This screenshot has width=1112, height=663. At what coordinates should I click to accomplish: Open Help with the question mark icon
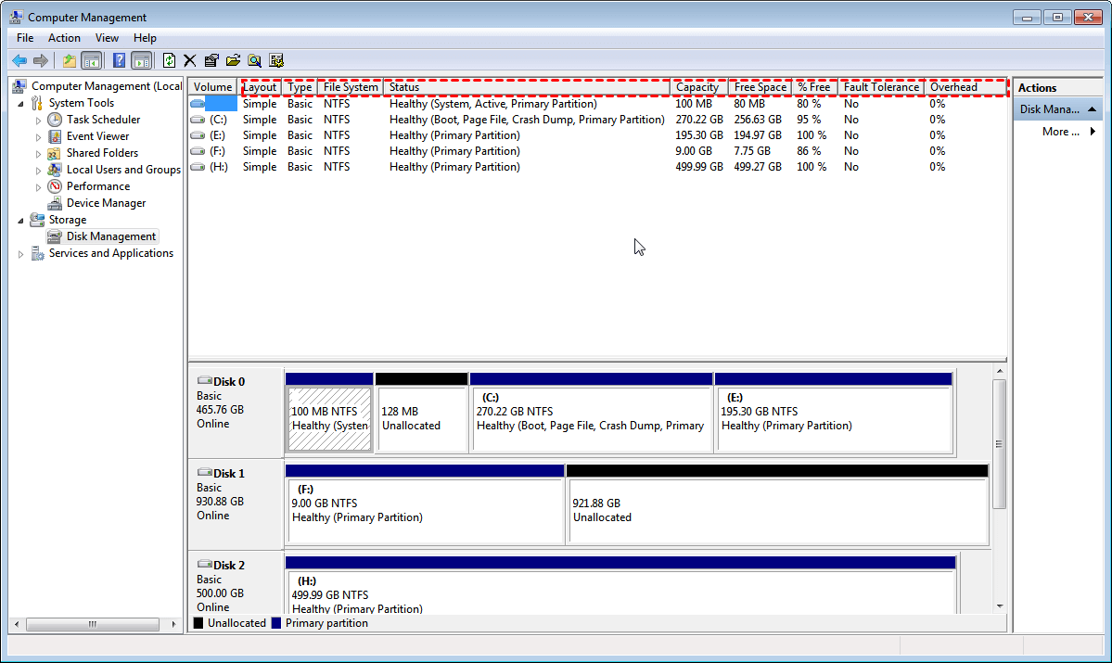pyautogui.click(x=119, y=61)
